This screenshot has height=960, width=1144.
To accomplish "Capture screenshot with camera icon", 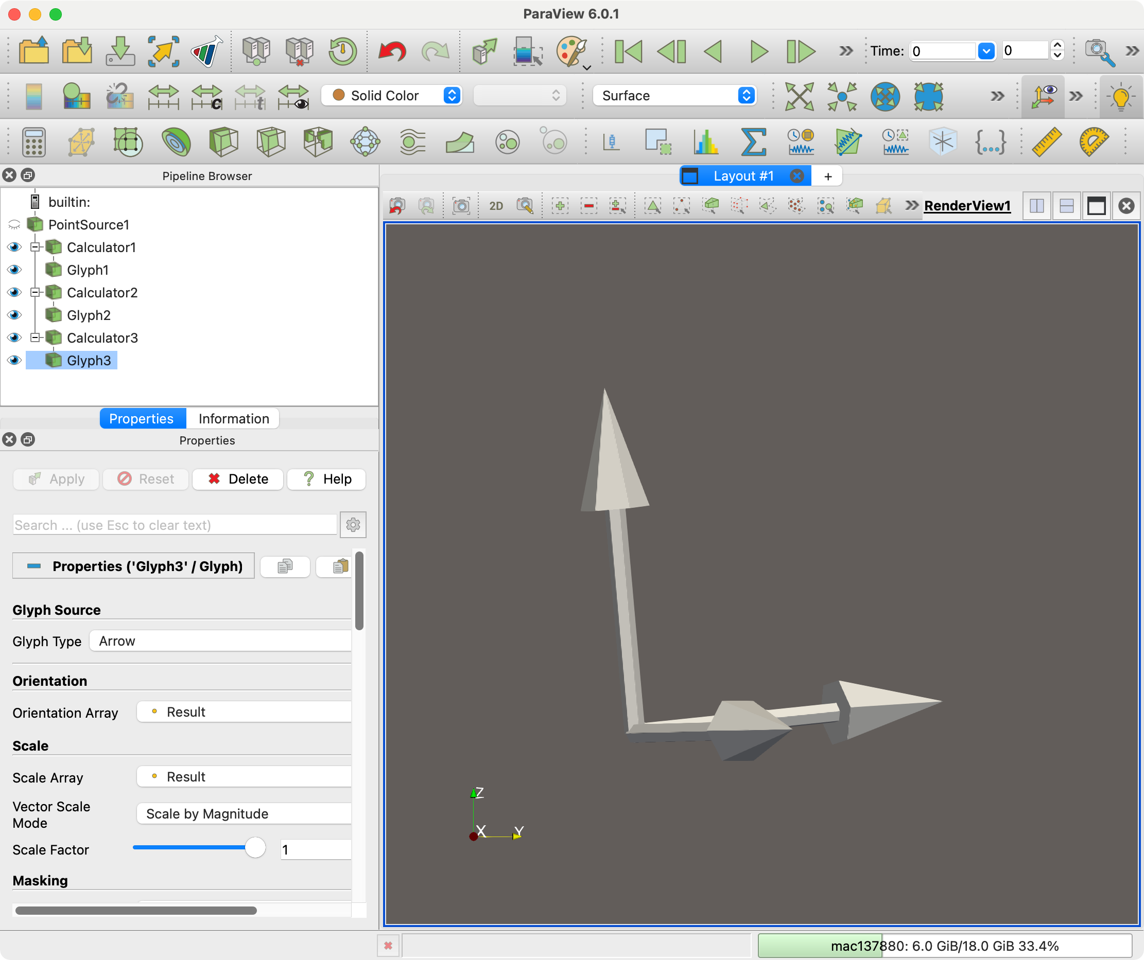I will 461,206.
